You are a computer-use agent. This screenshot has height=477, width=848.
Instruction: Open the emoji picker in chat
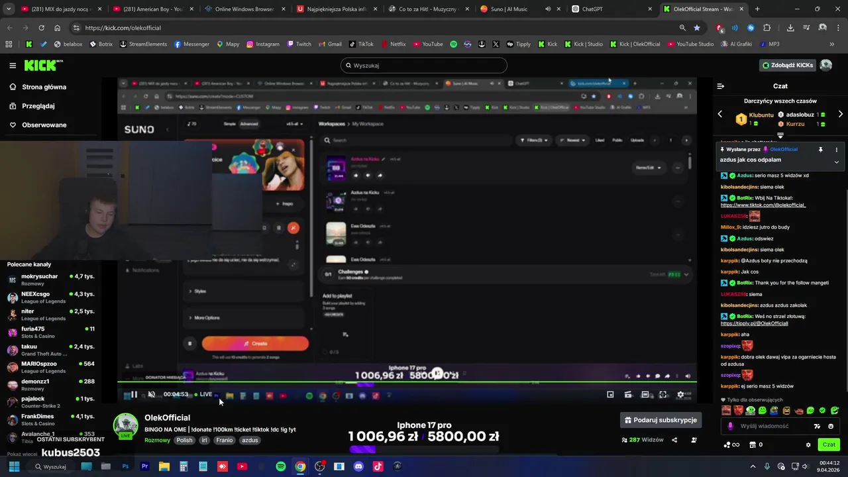pyautogui.click(x=831, y=427)
